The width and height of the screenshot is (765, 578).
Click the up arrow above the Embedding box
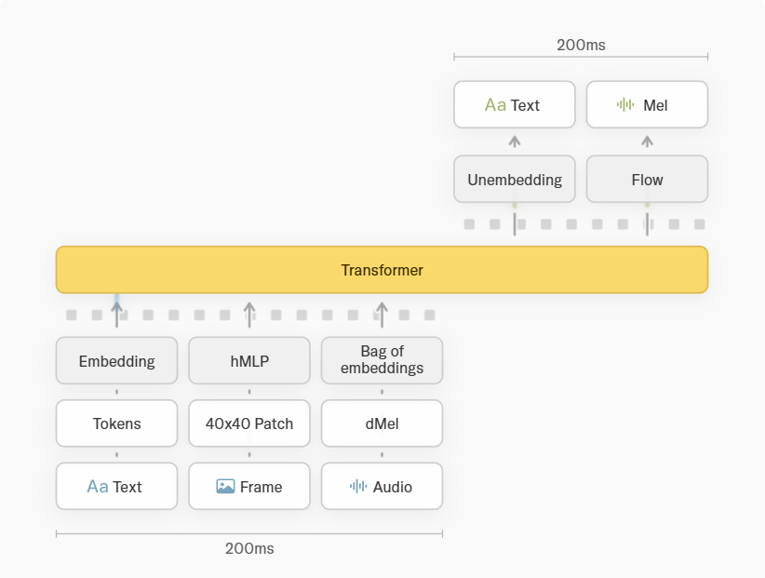coord(116,314)
